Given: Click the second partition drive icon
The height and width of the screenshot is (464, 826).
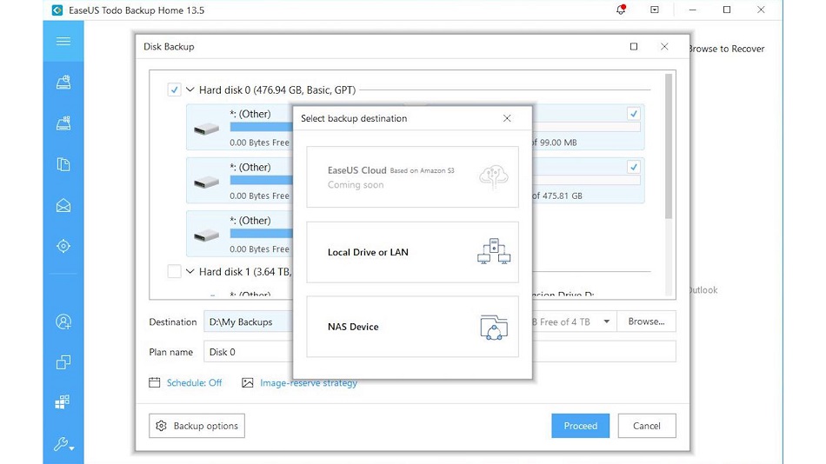Looking at the screenshot, I should click(x=207, y=182).
